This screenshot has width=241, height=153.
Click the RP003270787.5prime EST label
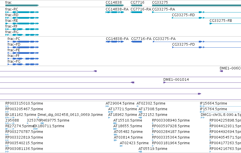pyautogui.click(x=24, y=132)
